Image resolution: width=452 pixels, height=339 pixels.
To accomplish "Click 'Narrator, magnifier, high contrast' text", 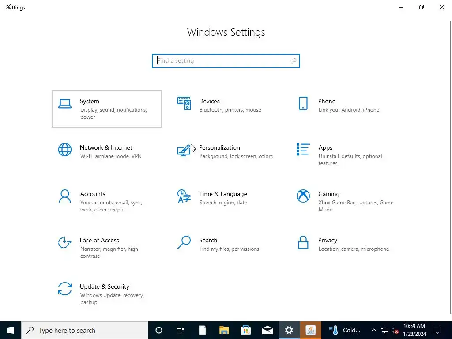I will pyautogui.click(x=109, y=252).
